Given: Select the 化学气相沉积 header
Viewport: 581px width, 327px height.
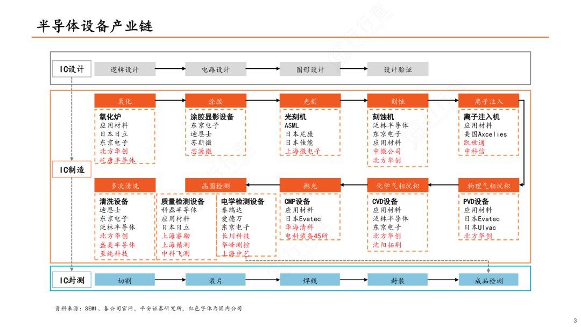Looking at the screenshot, I should pos(398,186).
